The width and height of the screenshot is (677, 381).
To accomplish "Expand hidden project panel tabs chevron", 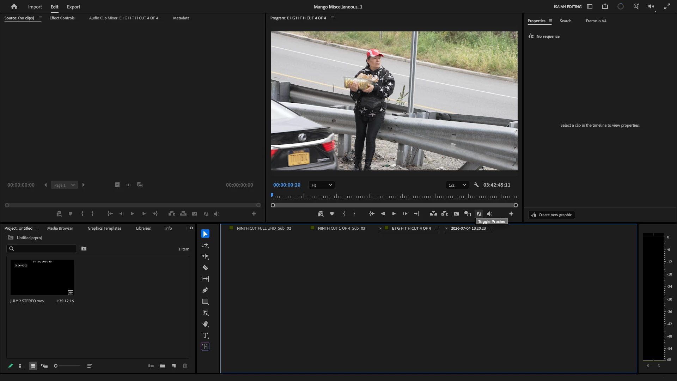I will (x=191, y=228).
